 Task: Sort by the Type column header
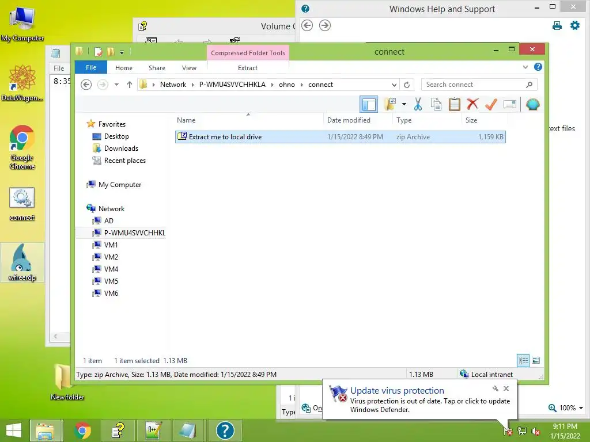tap(404, 120)
